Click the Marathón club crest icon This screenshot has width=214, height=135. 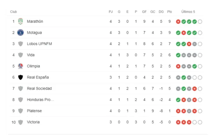20,21
